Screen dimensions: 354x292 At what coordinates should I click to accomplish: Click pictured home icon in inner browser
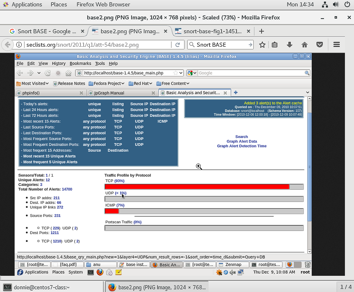click(68, 73)
